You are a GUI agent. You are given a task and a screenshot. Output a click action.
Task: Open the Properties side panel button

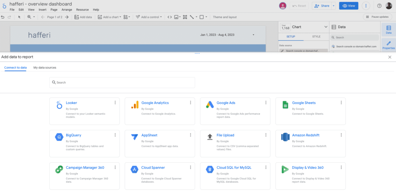(x=388, y=45)
